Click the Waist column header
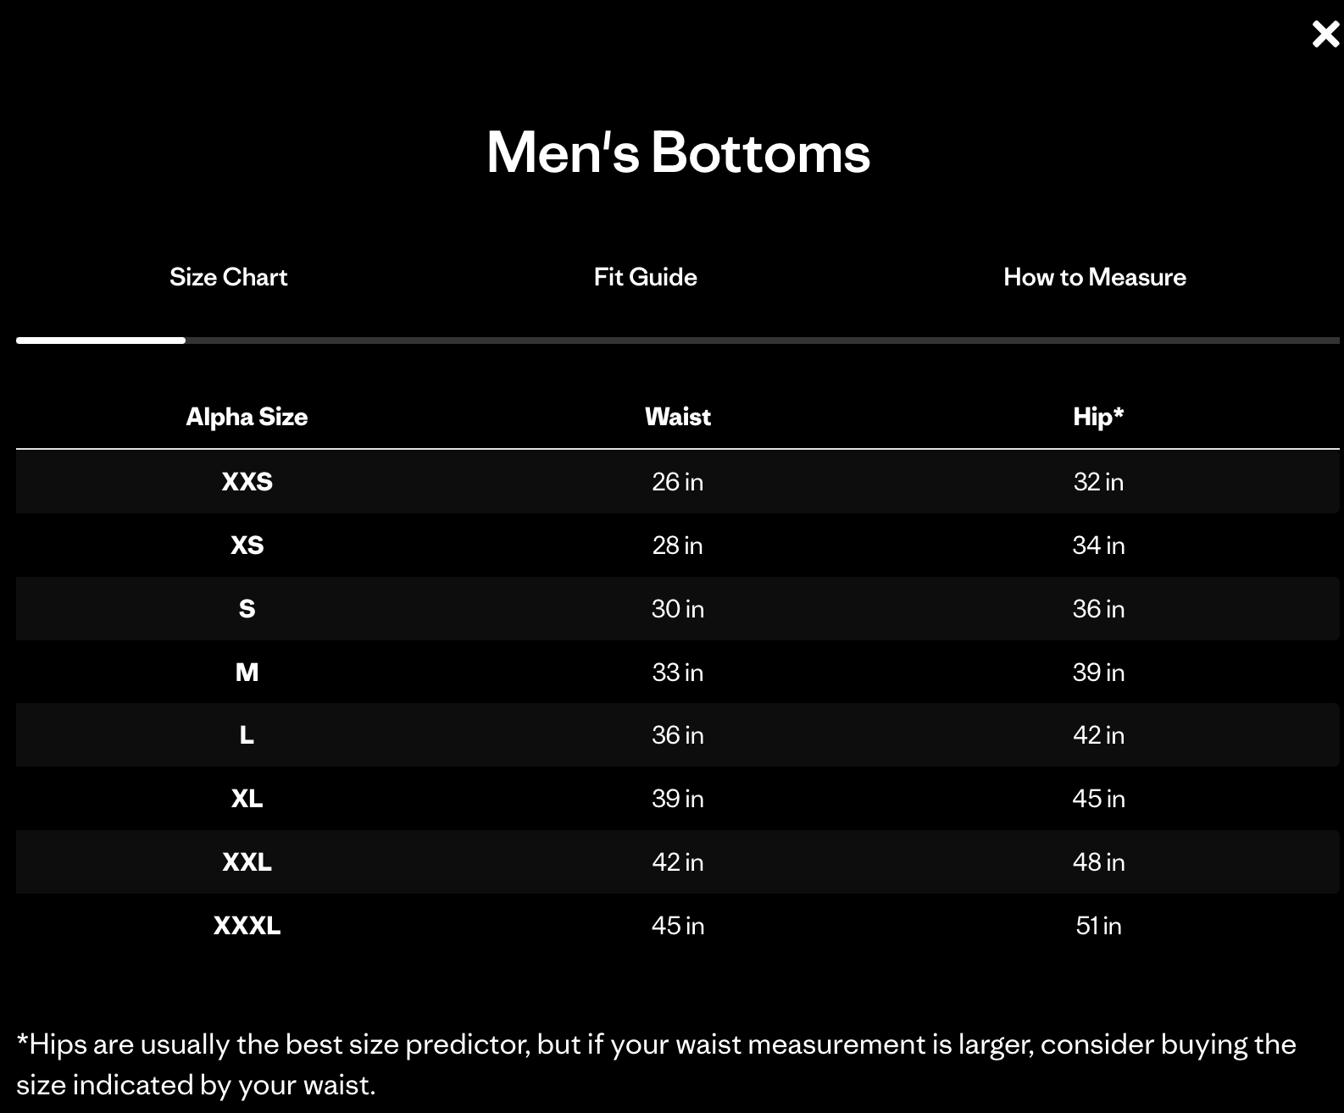This screenshot has width=1344, height=1113. [x=678, y=417]
